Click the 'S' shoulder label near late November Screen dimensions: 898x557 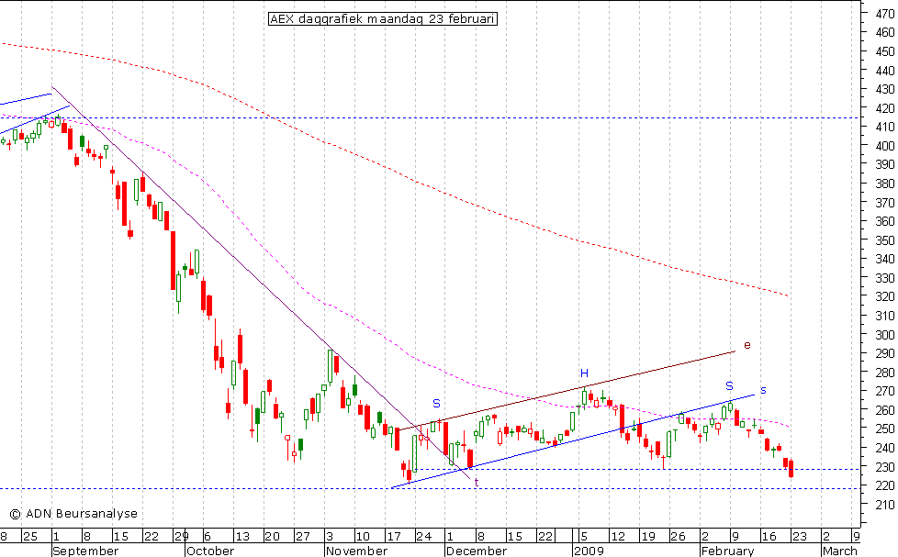click(436, 403)
